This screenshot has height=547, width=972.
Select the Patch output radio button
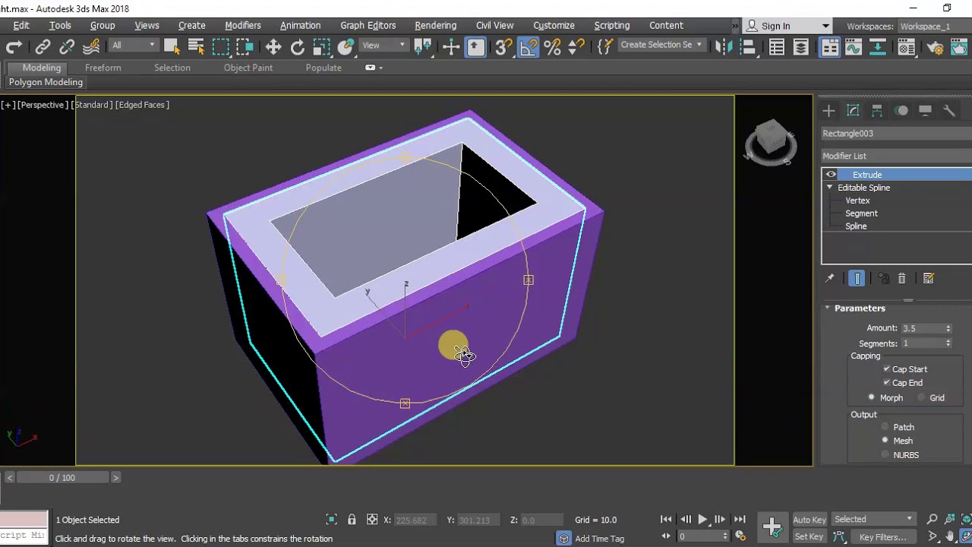pos(885,427)
